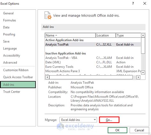Close the Excel Options dialog
Image resolution: width=151 pixels, height=135 pixels.
[x=145, y=4]
